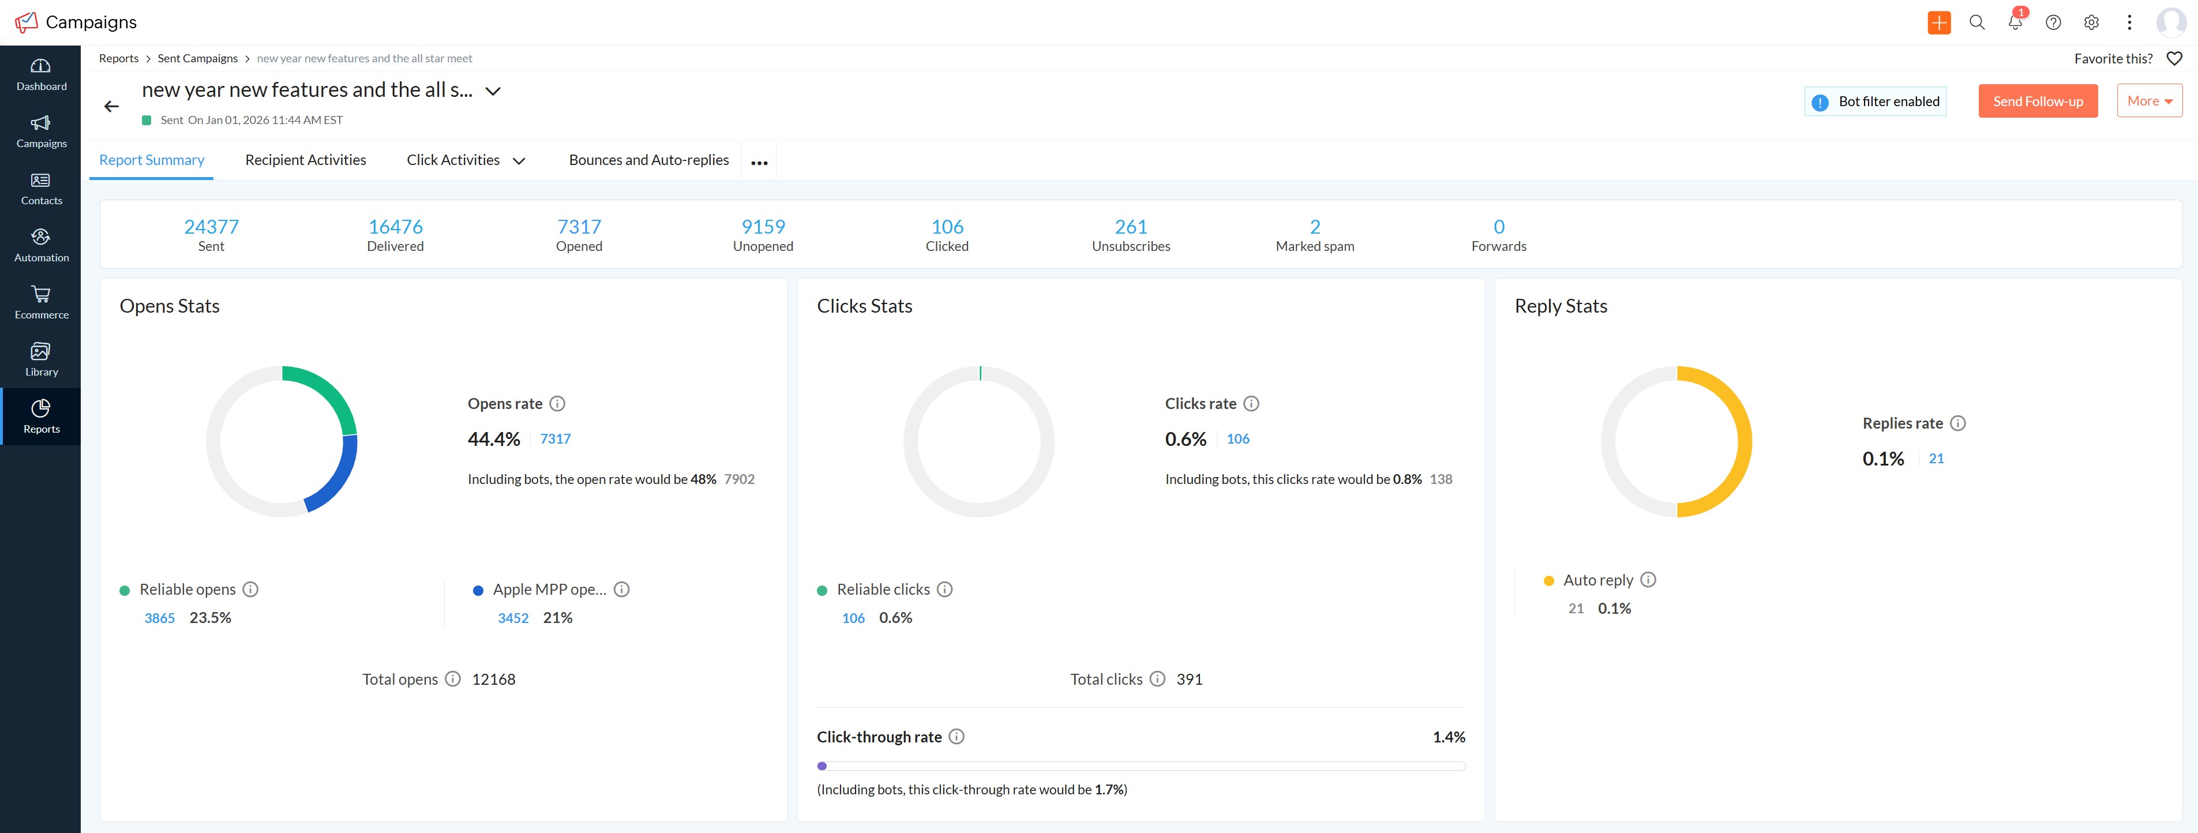Open Bounces and Auto-replies tab
This screenshot has height=833, width=2198.
648,160
